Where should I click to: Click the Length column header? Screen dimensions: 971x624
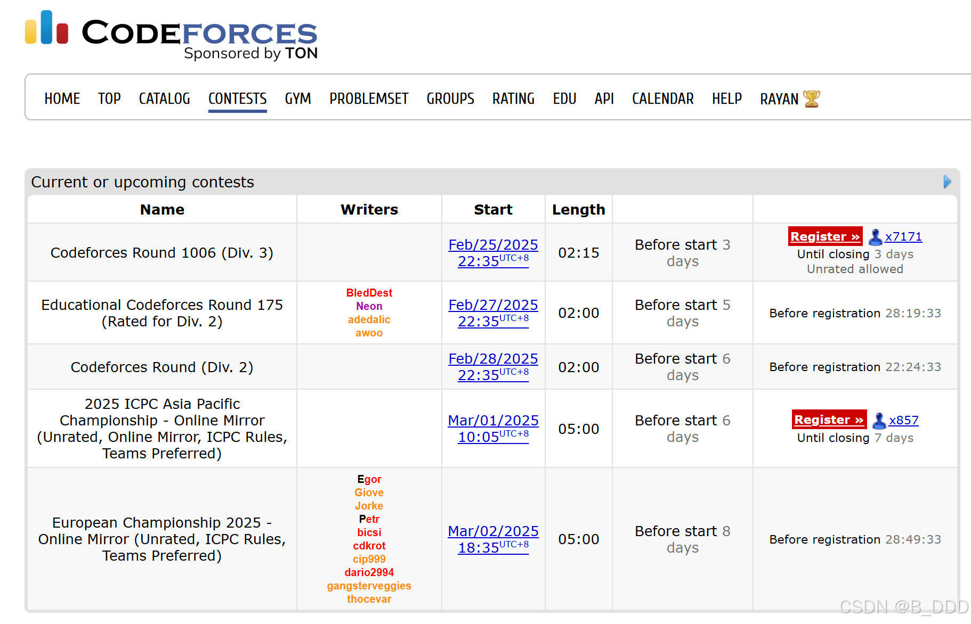point(579,209)
